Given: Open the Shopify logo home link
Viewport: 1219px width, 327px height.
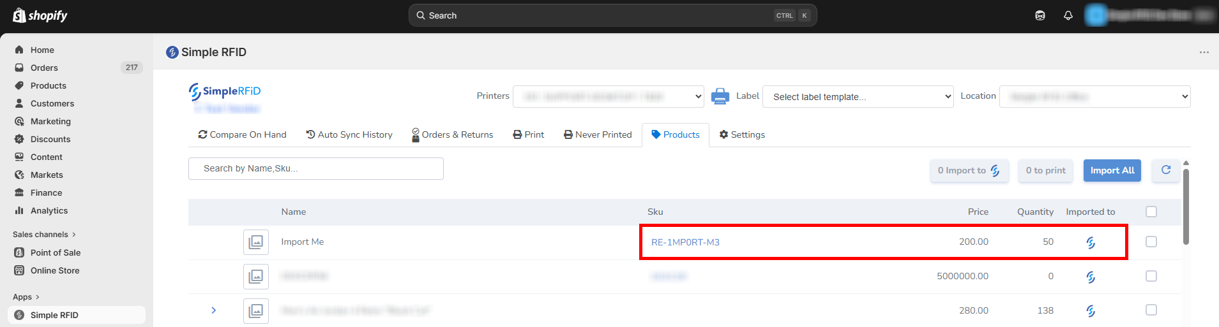Looking at the screenshot, I should point(40,15).
